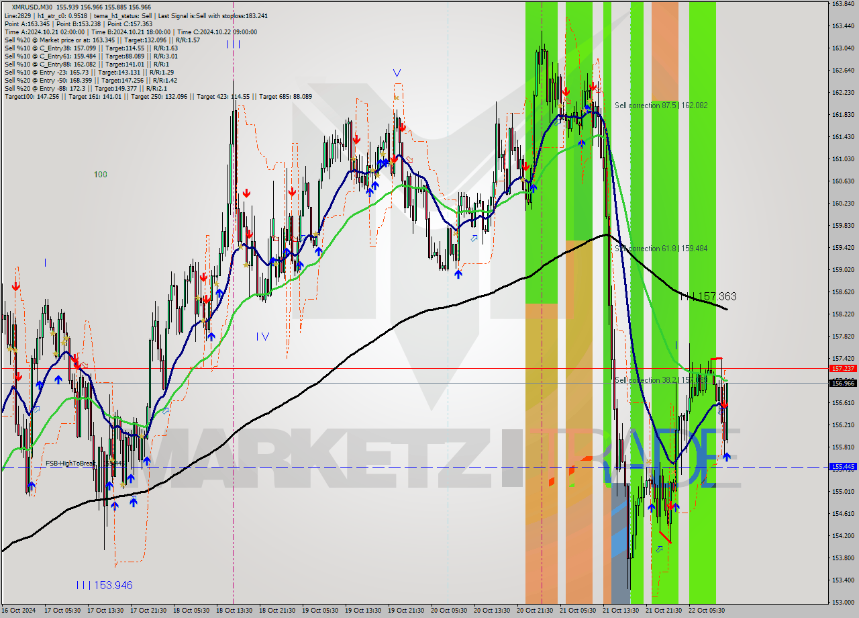Click the '20 Oct 13:30' time axis label
The height and width of the screenshot is (618, 859).
click(491, 611)
